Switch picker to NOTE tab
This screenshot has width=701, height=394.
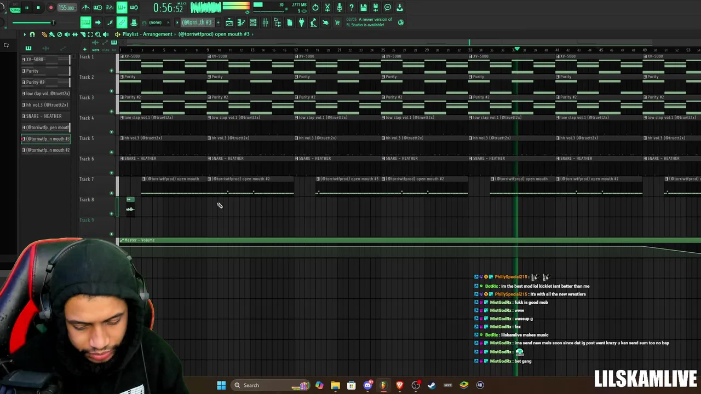coord(96,50)
